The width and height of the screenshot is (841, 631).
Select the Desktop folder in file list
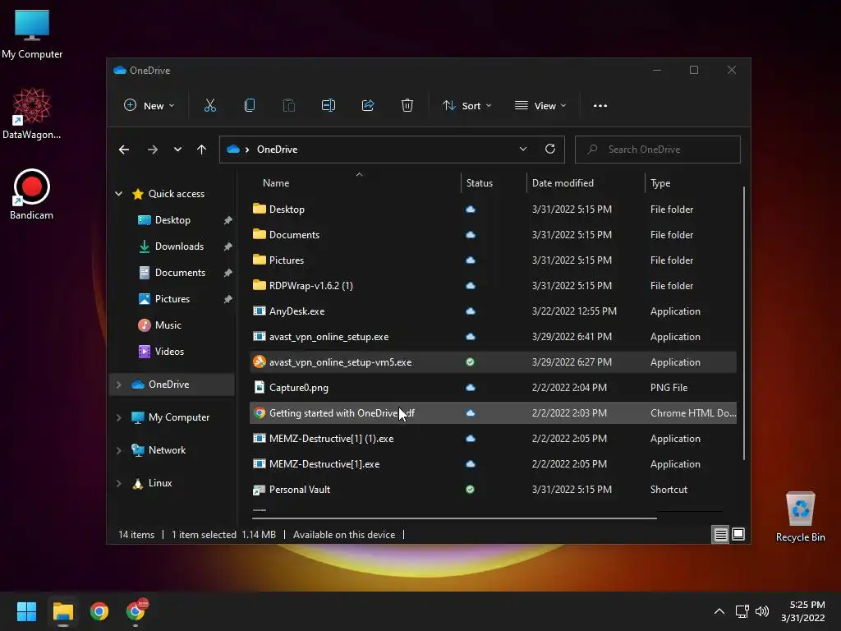[493, 210]
